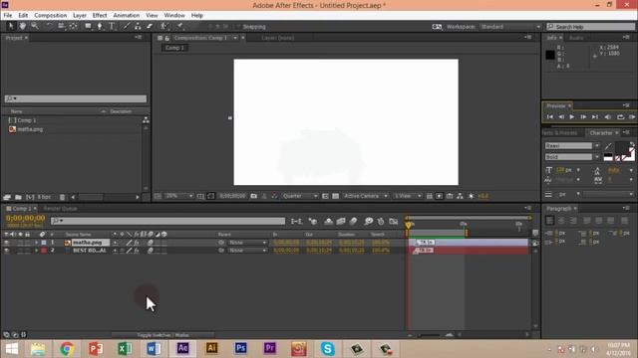This screenshot has height=358, width=638.
Task: Swap fill and stroke colors arrow
Action: coord(631,144)
